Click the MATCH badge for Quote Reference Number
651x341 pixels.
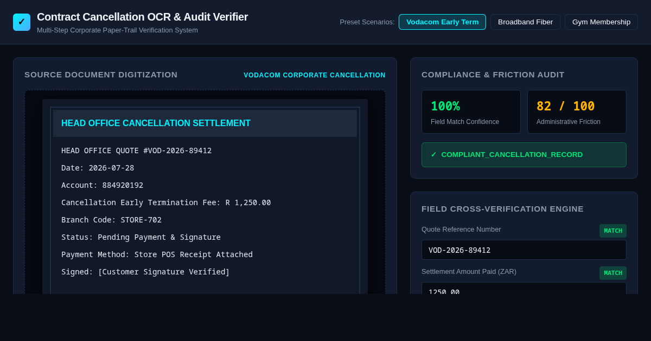pos(613,231)
